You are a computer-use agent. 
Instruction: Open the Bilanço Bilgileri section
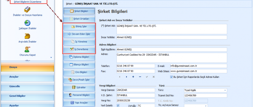pyautogui.click(x=79, y=64)
